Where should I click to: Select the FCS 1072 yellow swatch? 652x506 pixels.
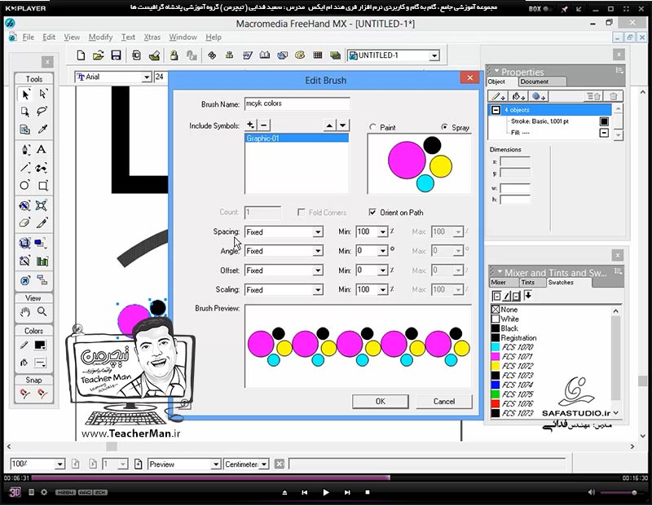pyautogui.click(x=512, y=367)
